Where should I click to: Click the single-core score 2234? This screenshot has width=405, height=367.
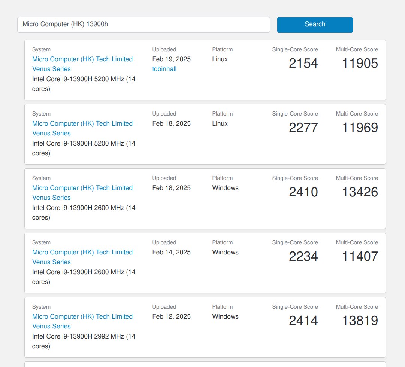pos(303,257)
